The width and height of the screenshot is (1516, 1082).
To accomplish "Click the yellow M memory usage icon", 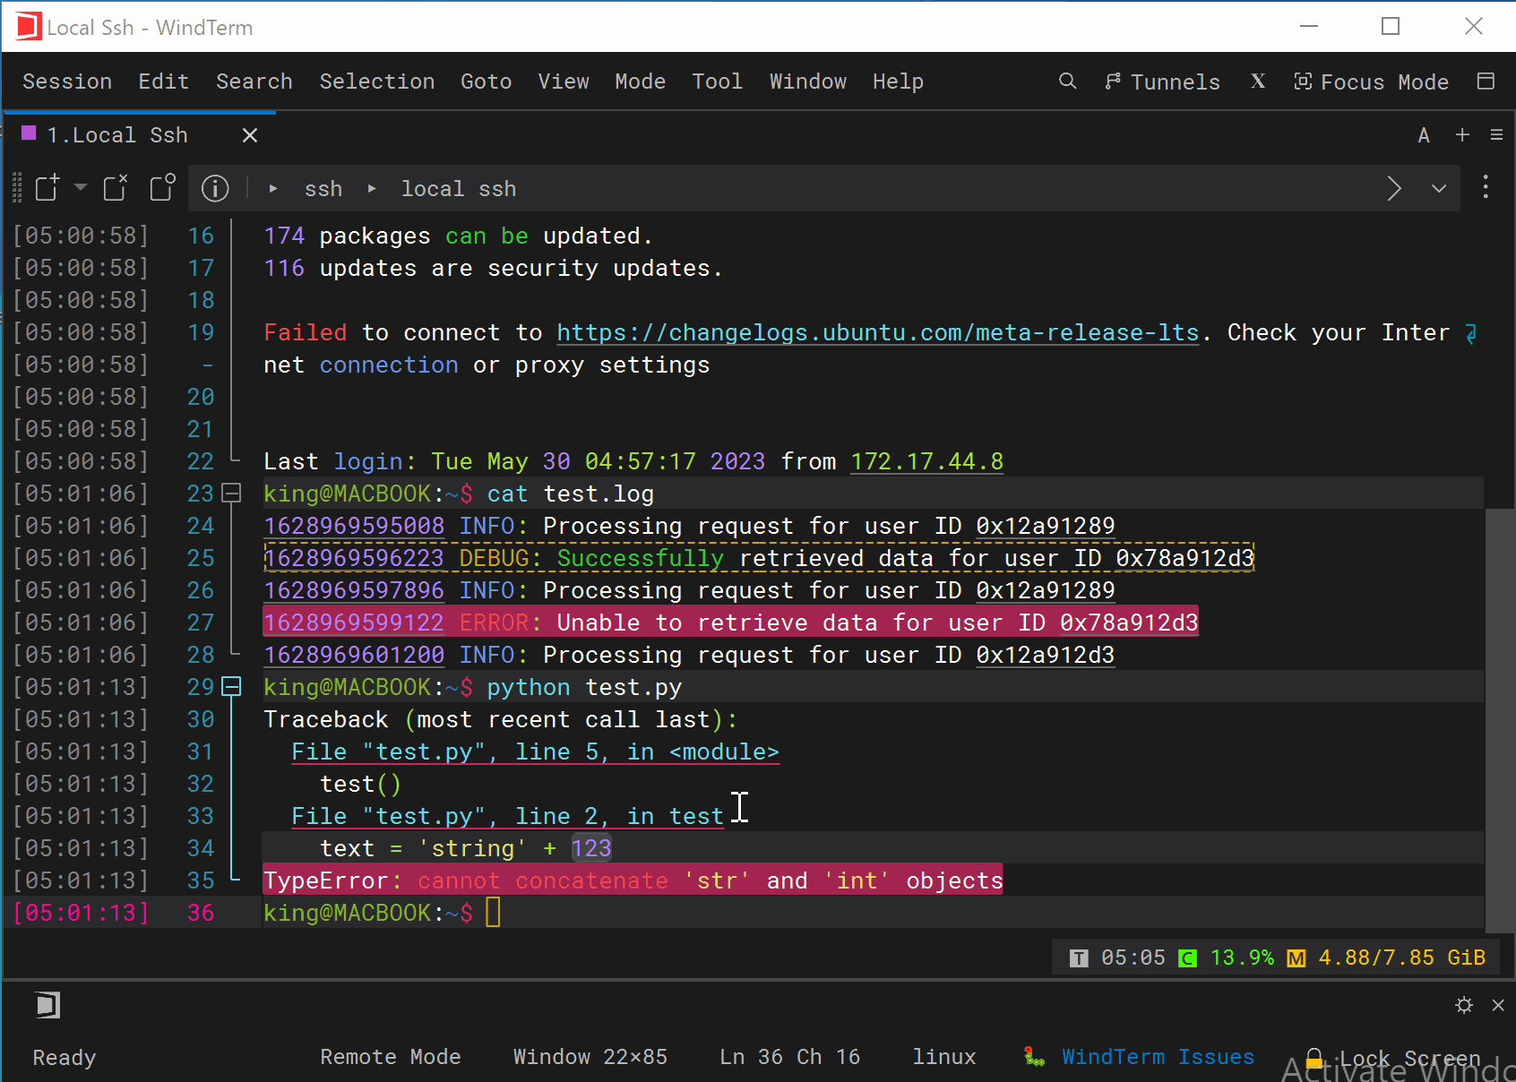I will click(1296, 958).
